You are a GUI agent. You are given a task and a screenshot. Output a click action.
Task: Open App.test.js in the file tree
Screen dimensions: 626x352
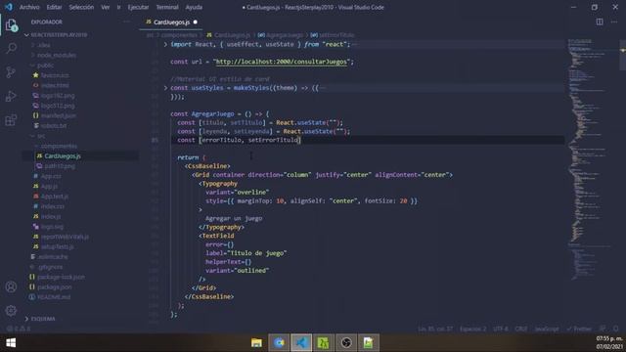(55, 197)
